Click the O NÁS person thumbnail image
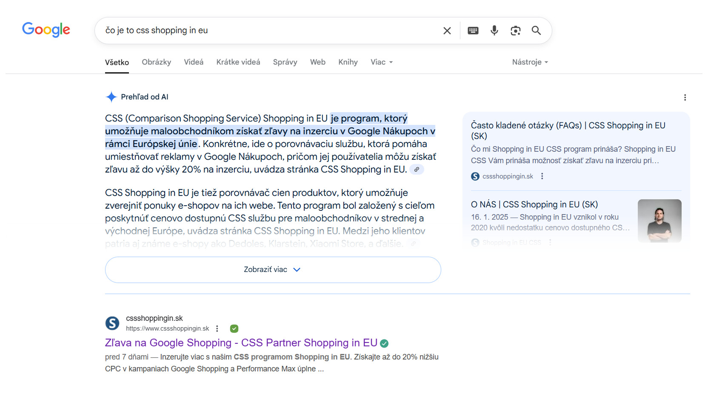Screen dimensions: 708x399 [659, 221]
